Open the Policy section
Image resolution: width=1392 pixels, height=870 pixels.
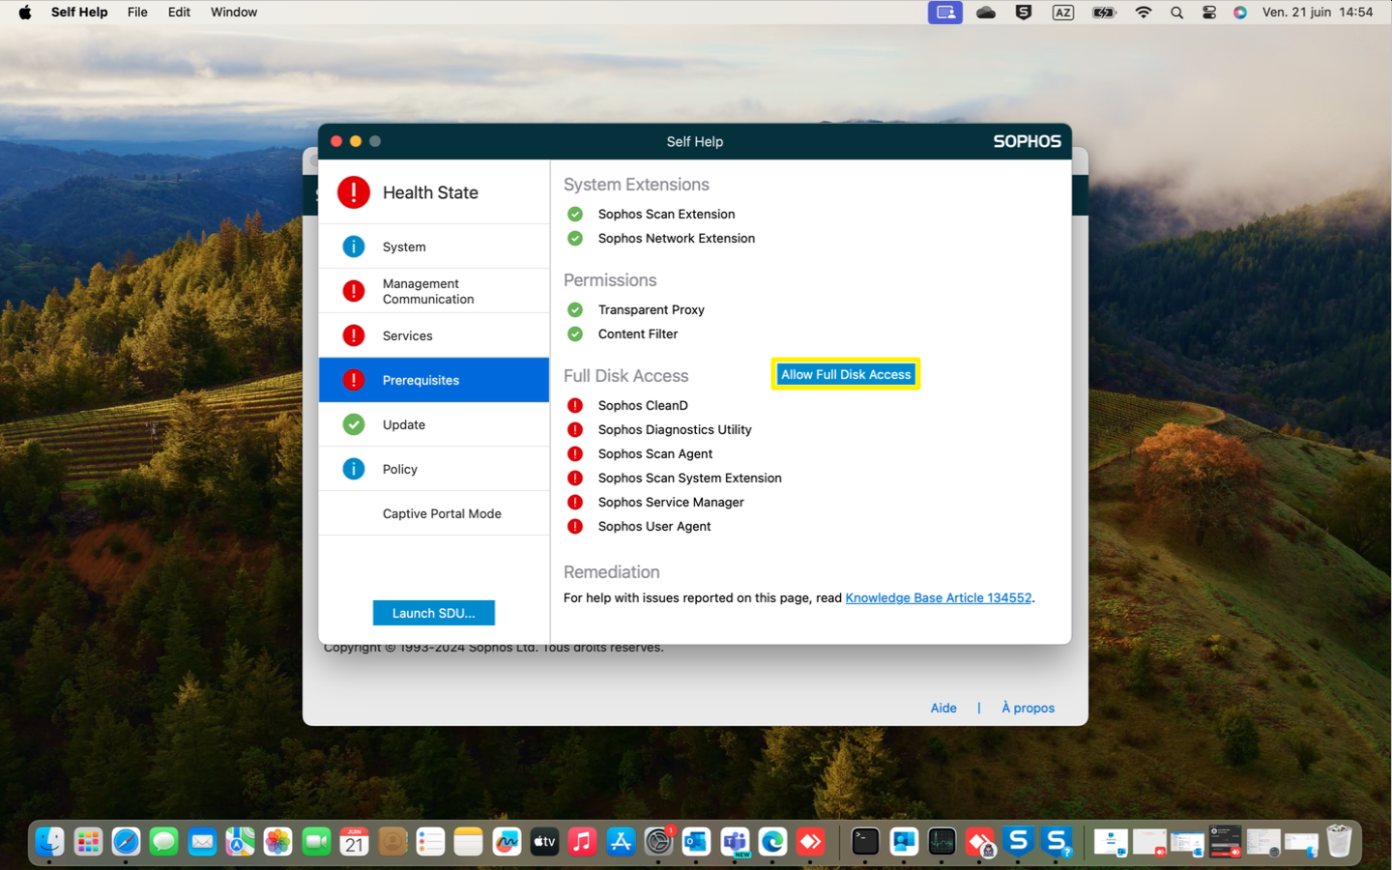(x=434, y=469)
